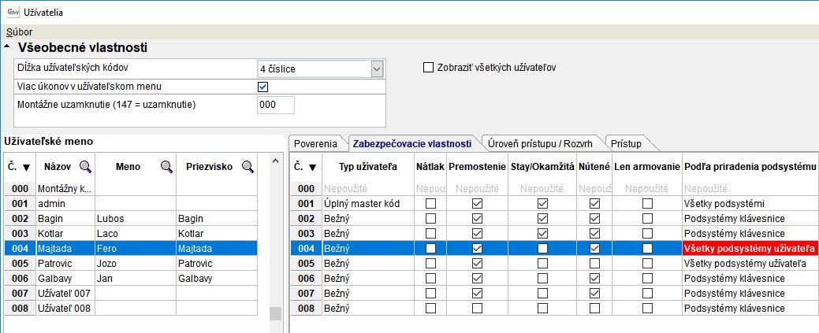Click the Montážne uzamknutie input field

276,105
